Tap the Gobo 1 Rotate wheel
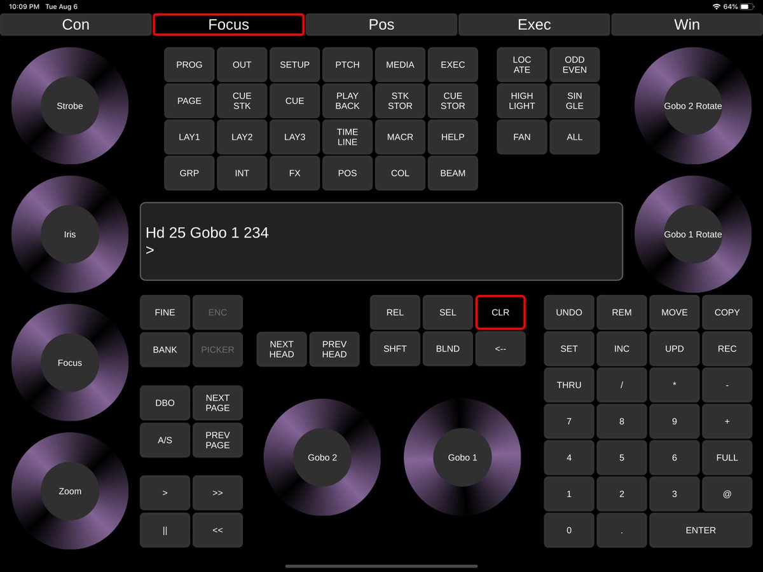 (693, 235)
